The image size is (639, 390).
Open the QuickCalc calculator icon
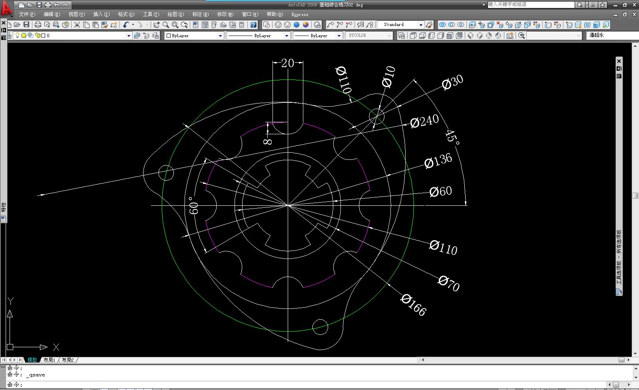pyautogui.click(x=242, y=25)
